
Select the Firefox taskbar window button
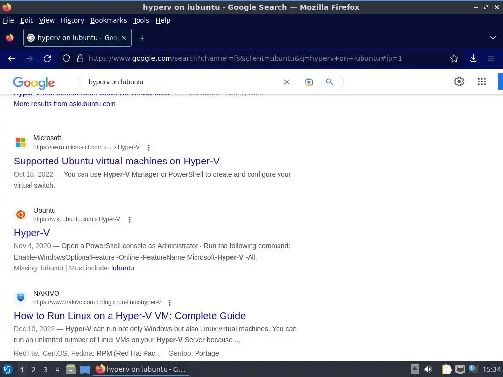tap(141, 369)
